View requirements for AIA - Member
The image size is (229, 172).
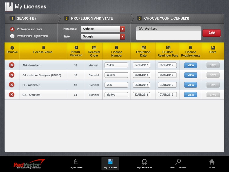(191, 65)
